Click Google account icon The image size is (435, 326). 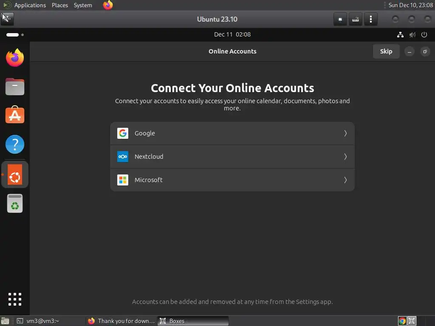pyautogui.click(x=123, y=133)
